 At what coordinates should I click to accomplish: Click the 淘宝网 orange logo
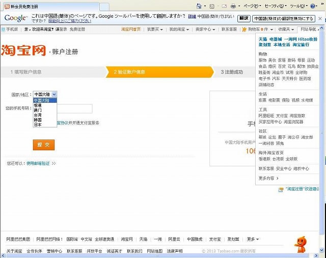tap(23, 50)
